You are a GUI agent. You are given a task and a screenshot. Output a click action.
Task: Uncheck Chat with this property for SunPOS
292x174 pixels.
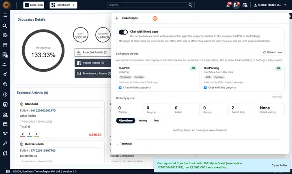(x=120, y=88)
